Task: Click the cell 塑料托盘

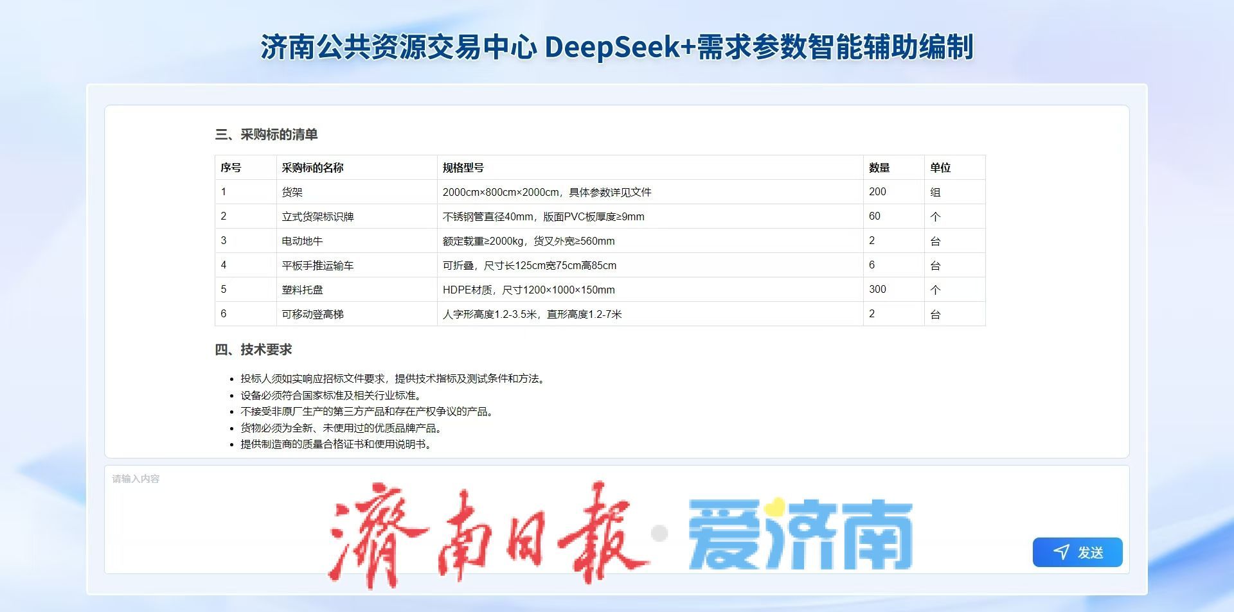Action: (x=302, y=290)
